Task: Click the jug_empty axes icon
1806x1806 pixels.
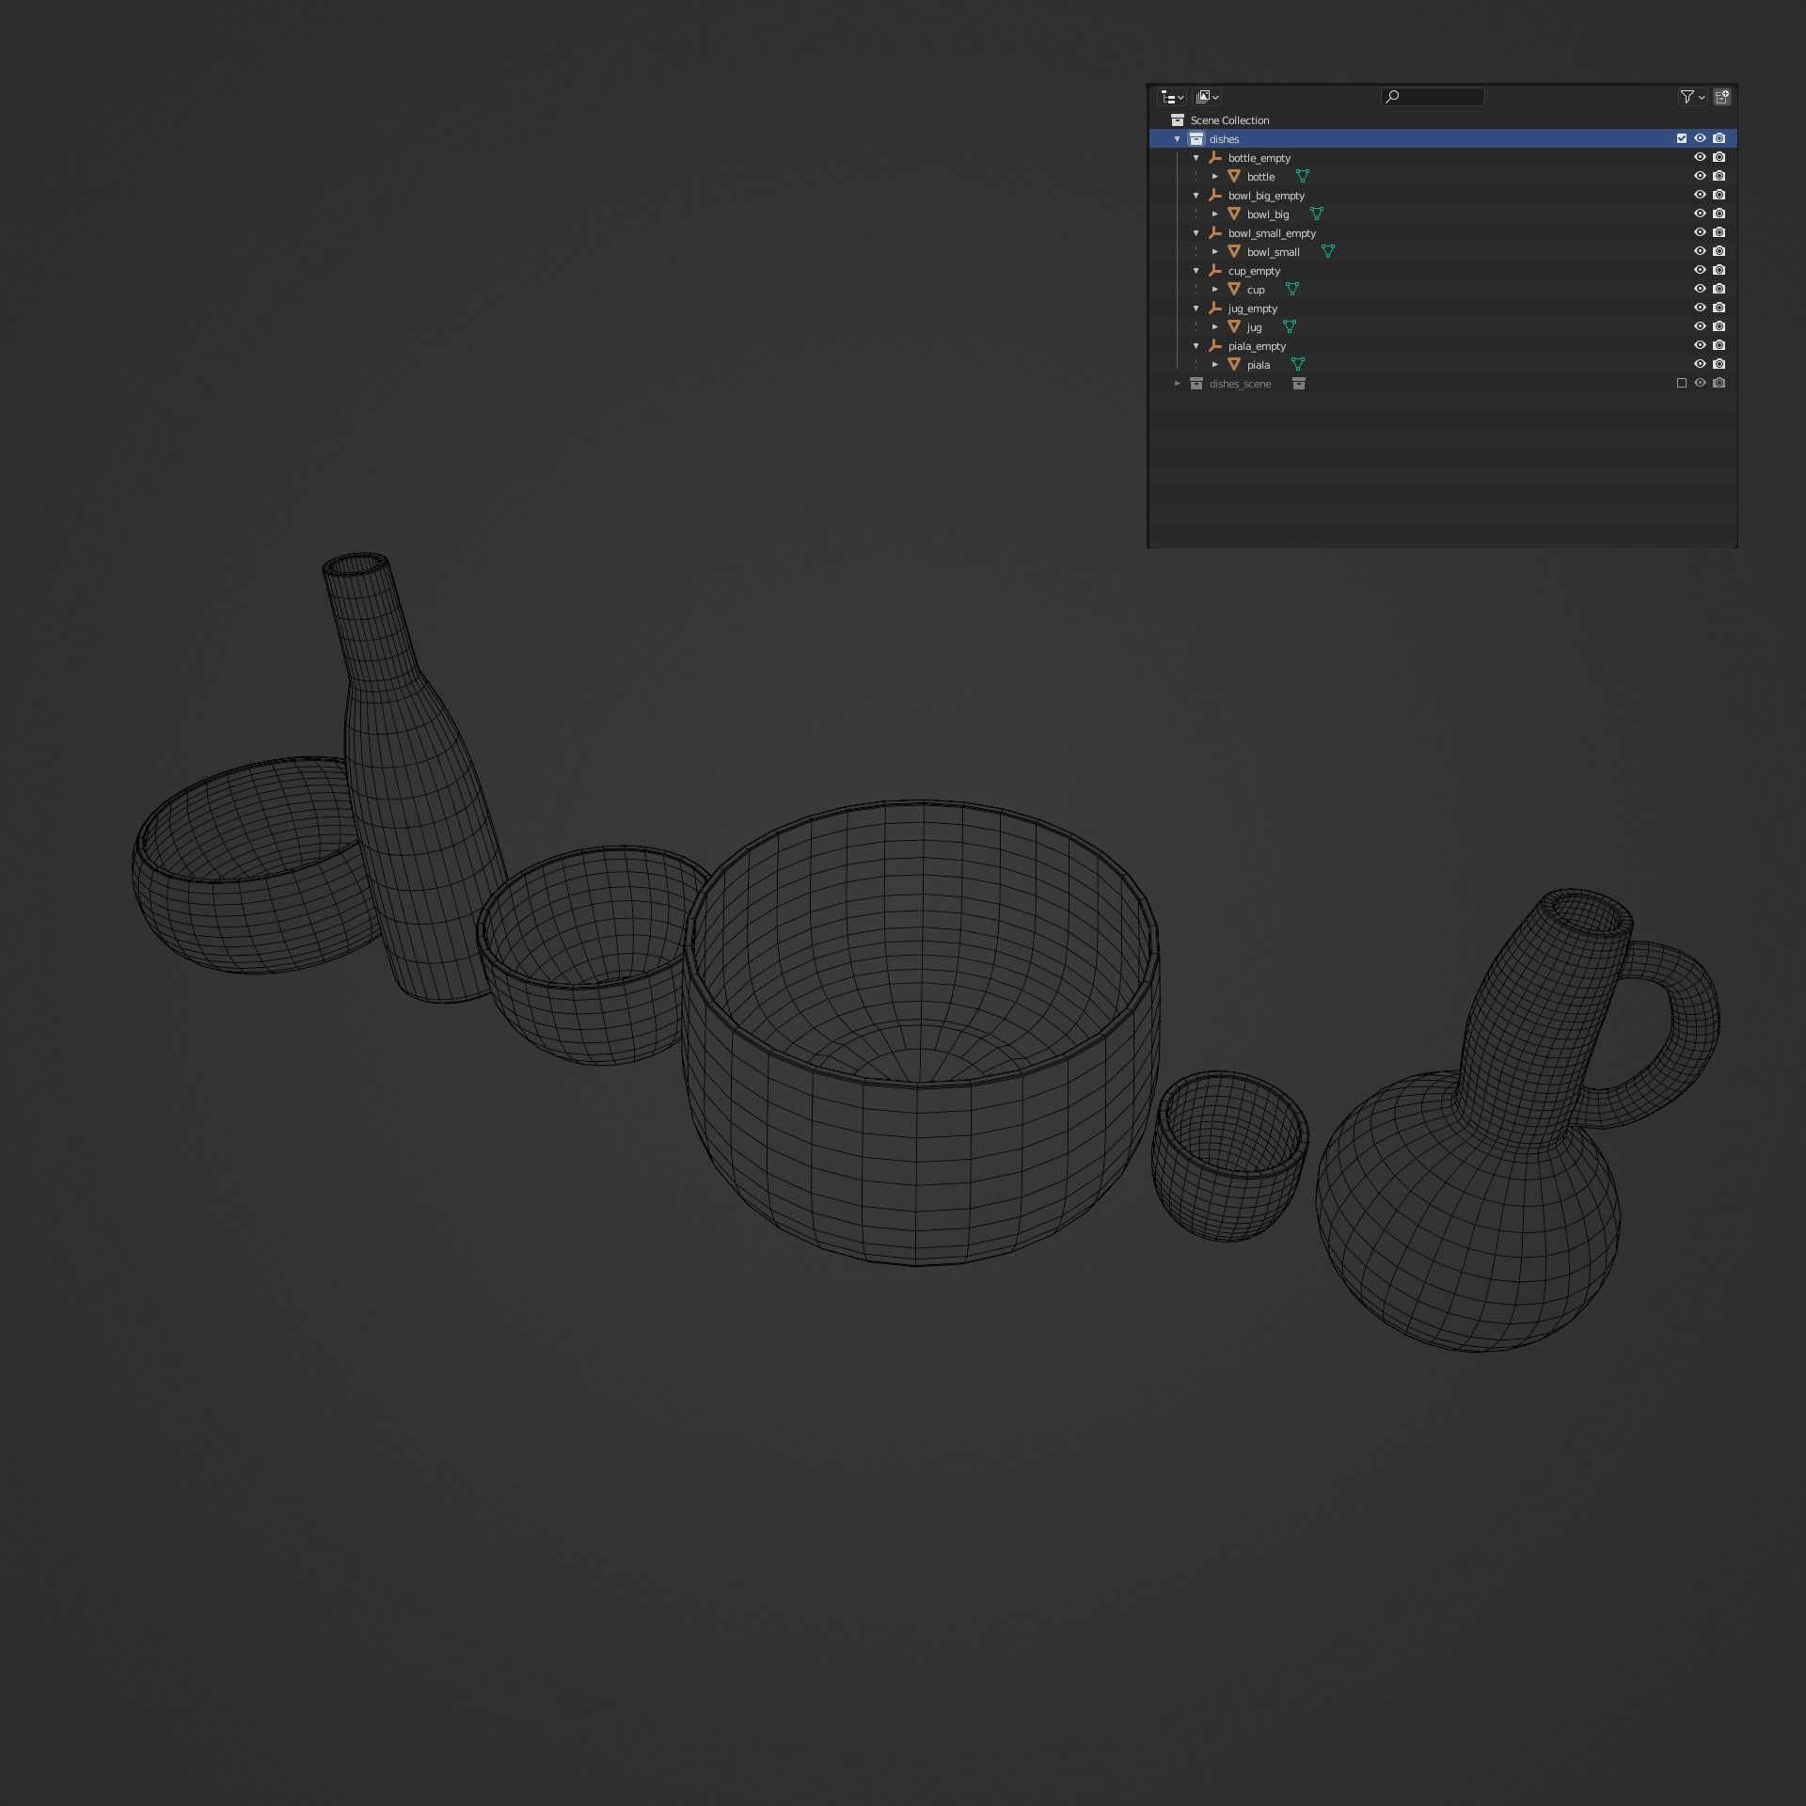Action: tap(1215, 308)
